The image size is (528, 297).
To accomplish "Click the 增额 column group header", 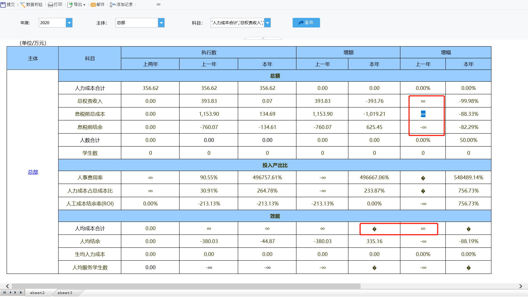I will click(348, 52).
